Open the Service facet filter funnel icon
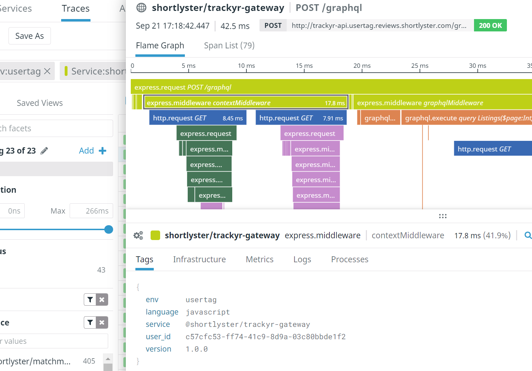The width and height of the screenshot is (532, 371). 90,322
